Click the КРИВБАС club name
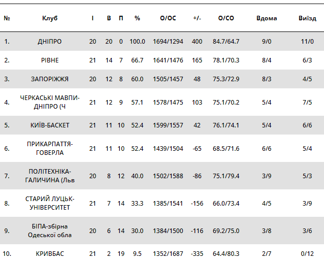The width and height of the screenshot is (324, 263). pos(50,253)
